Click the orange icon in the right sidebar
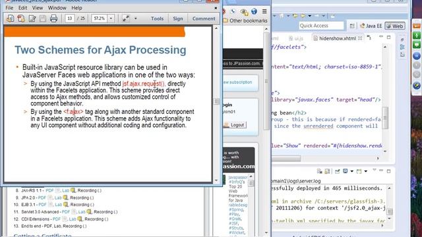The height and width of the screenshot is (237, 422). (x=416, y=26)
